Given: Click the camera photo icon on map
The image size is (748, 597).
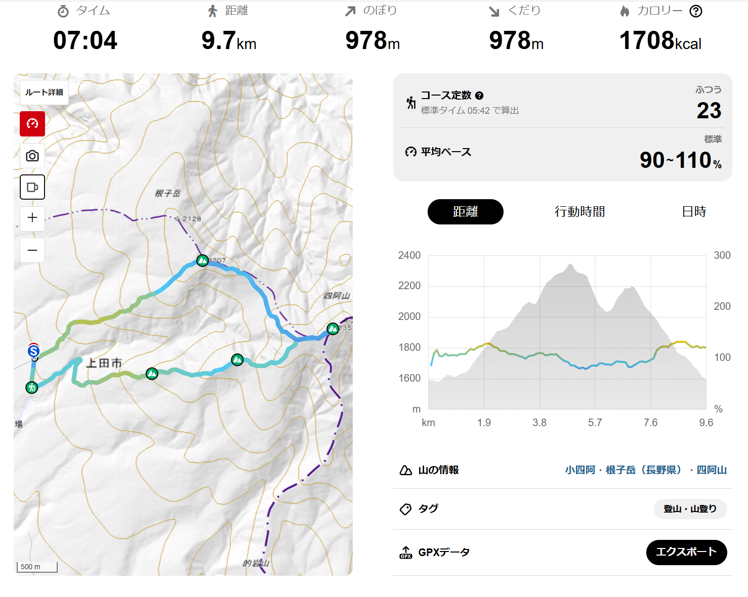Looking at the screenshot, I should (32, 156).
